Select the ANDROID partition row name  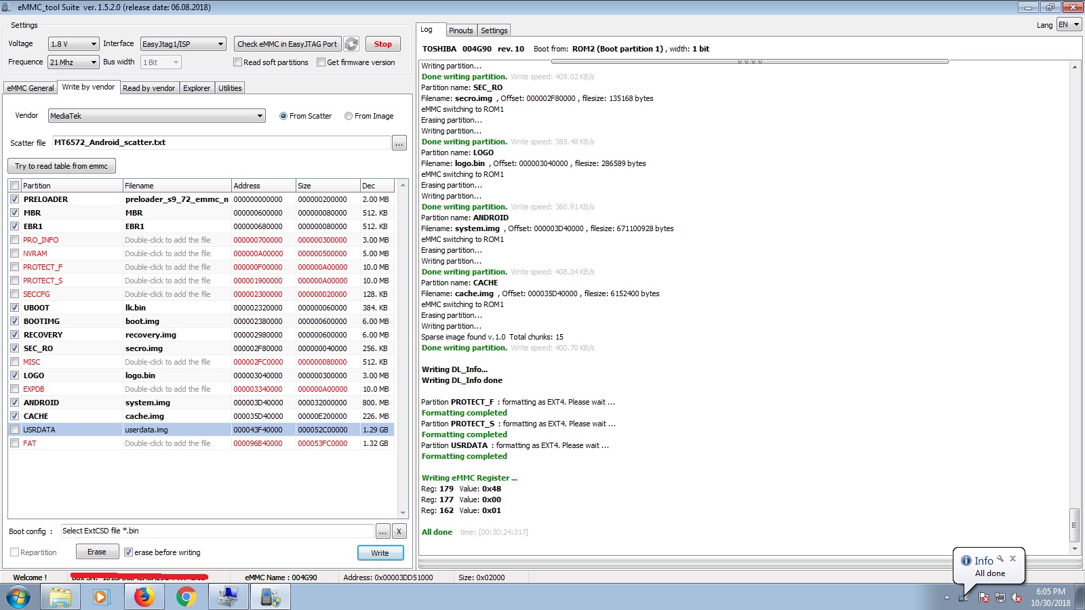(41, 403)
